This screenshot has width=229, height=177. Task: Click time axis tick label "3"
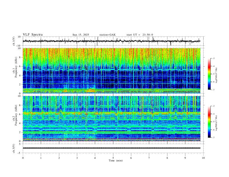[77, 158]
